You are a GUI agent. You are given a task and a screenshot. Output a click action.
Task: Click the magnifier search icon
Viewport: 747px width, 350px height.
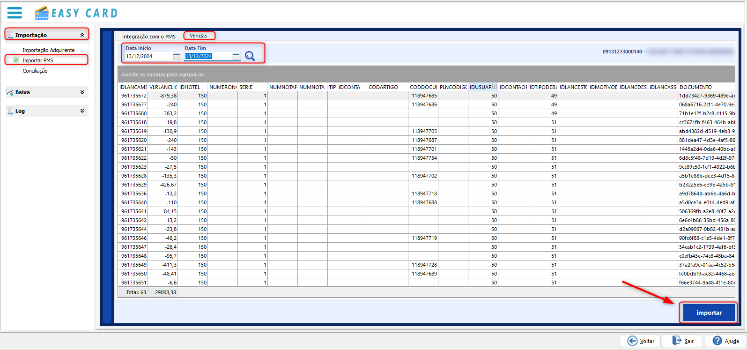(x=250, y=56)
